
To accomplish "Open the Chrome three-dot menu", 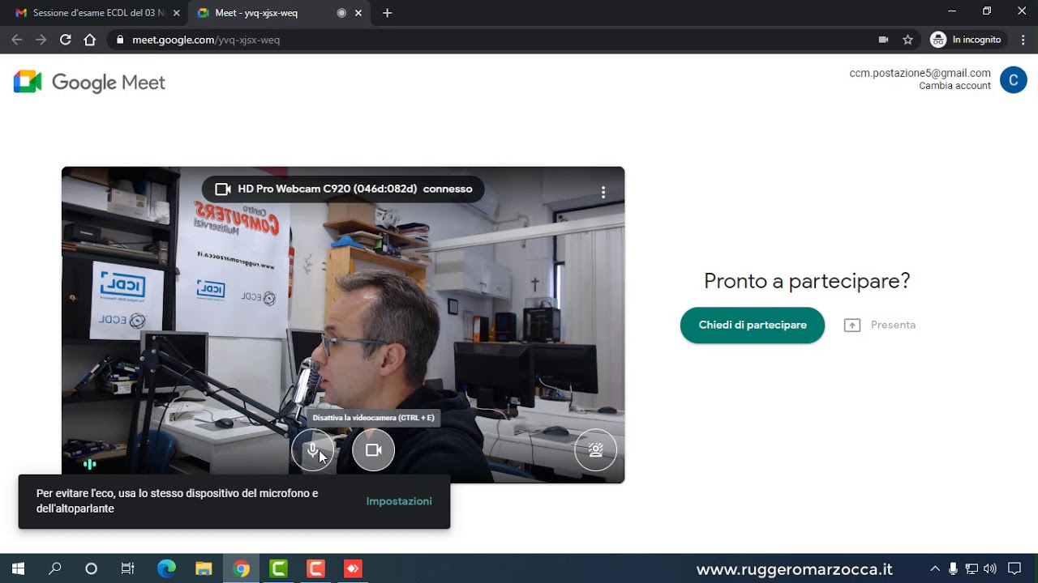I will pyautogui.click(x=1023, y=40).
